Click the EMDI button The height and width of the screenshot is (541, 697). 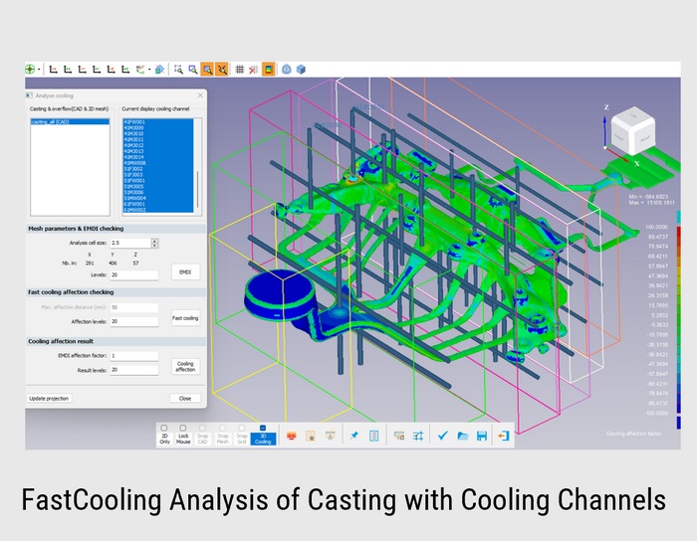(185, 272)
